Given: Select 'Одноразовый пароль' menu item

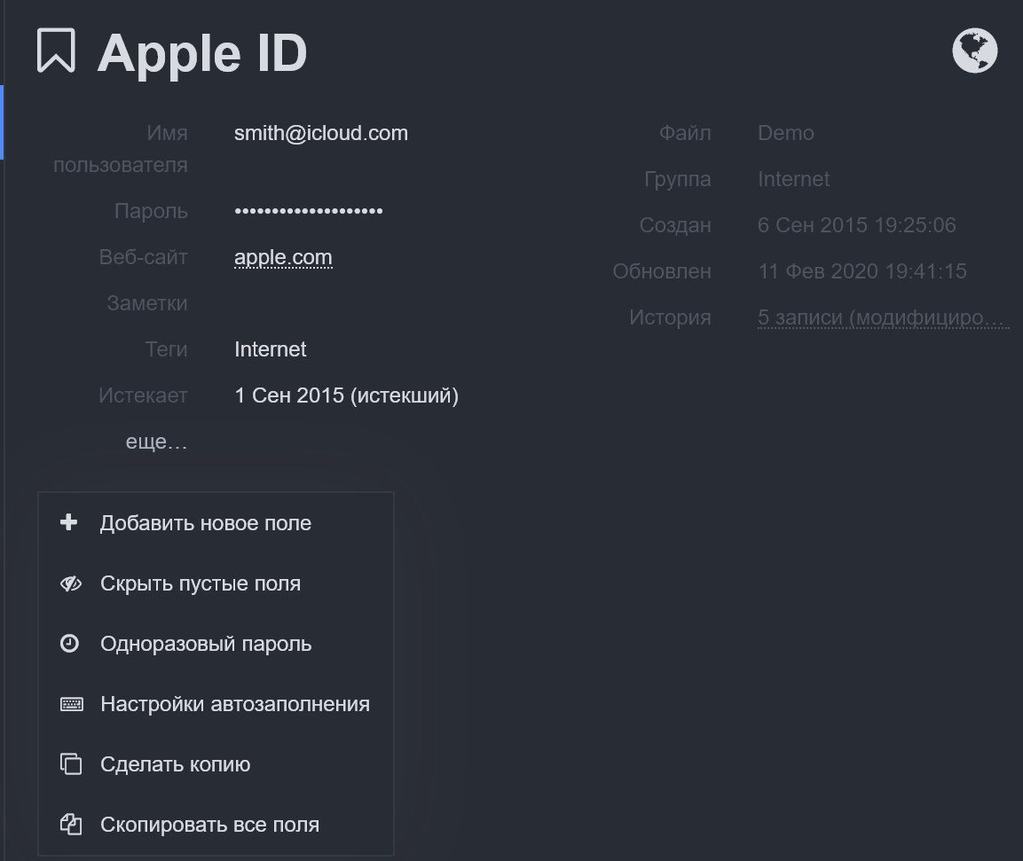Looking at the screenshot, I should click(x=216, y=644).
